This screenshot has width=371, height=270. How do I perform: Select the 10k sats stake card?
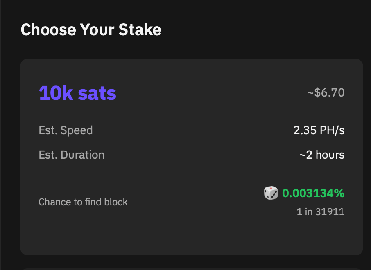pyautogui.click(x=191, y=157)
